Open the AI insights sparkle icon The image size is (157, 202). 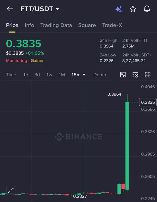point(119,9)
